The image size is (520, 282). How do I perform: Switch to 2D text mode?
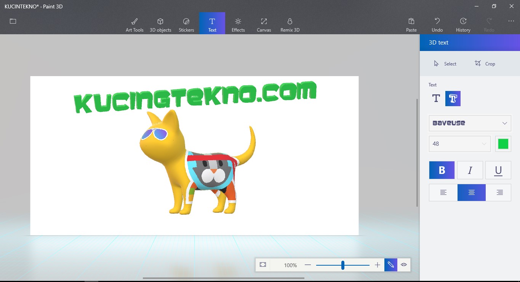(x=435, y=98)
